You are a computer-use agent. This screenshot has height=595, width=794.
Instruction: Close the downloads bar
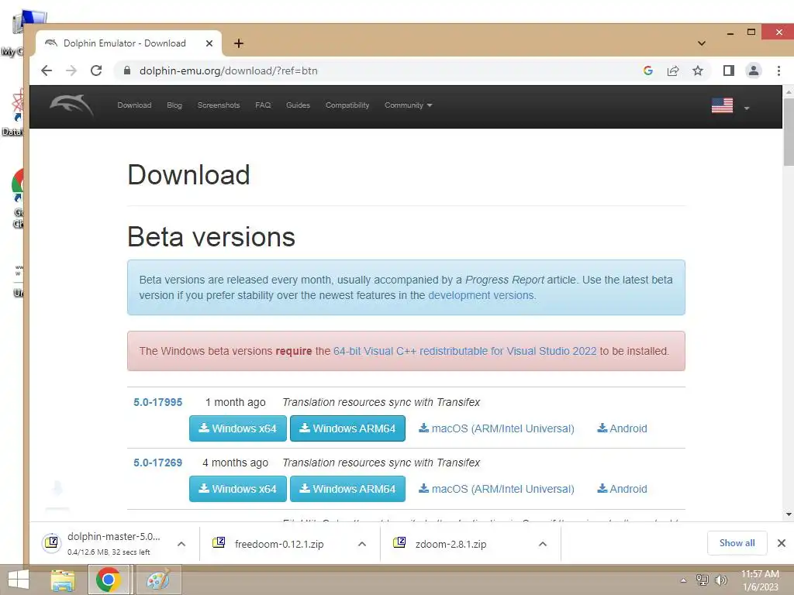(782, 543)
